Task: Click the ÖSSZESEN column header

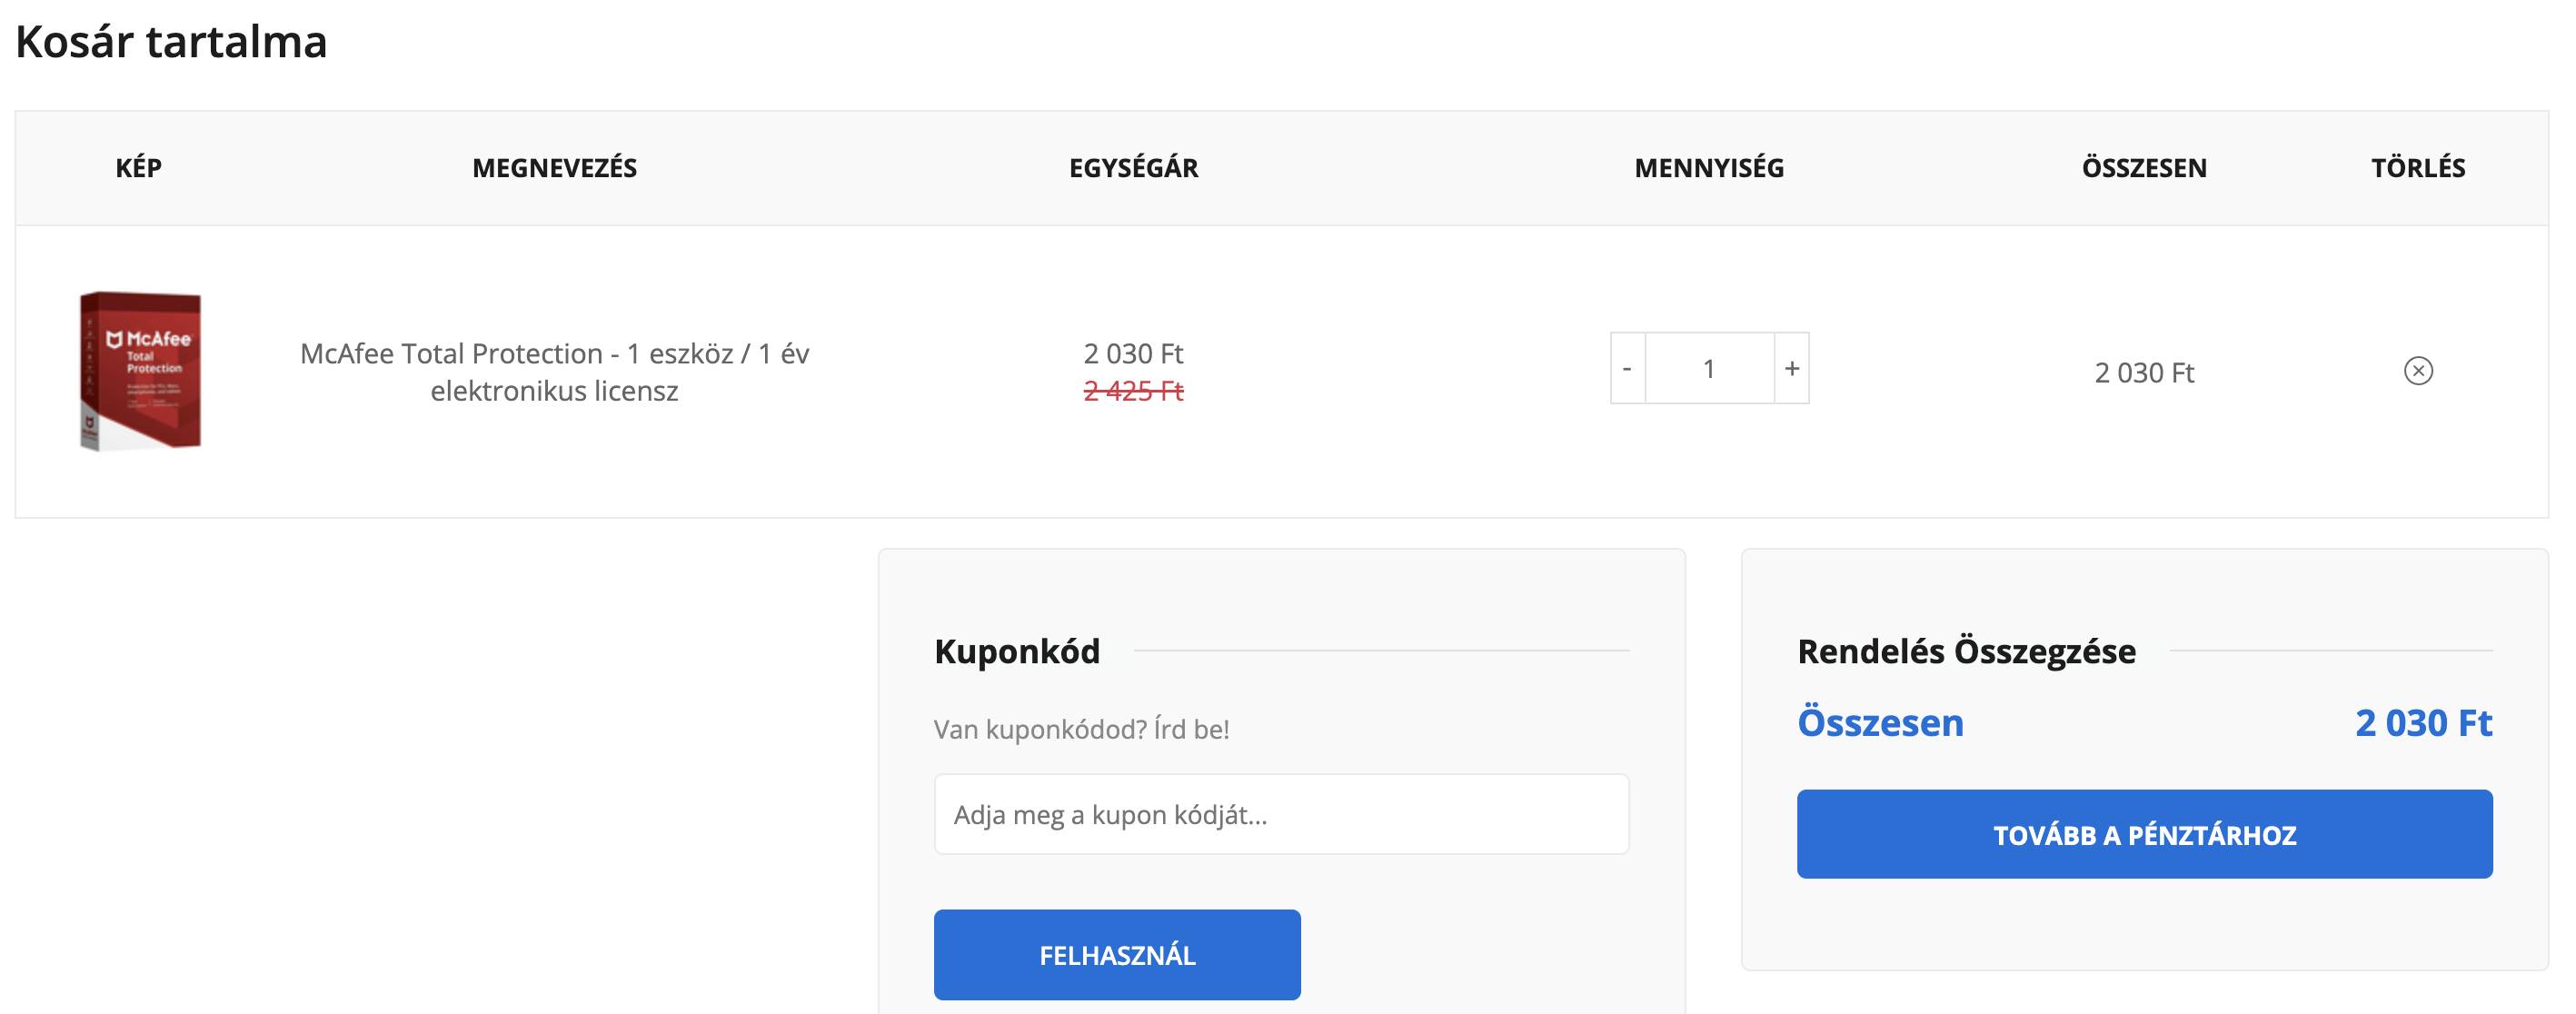Action: [x=2144, y=168]
